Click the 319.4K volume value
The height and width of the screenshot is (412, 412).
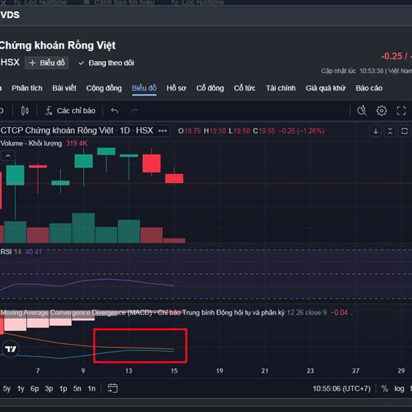(x=76, y=144)
